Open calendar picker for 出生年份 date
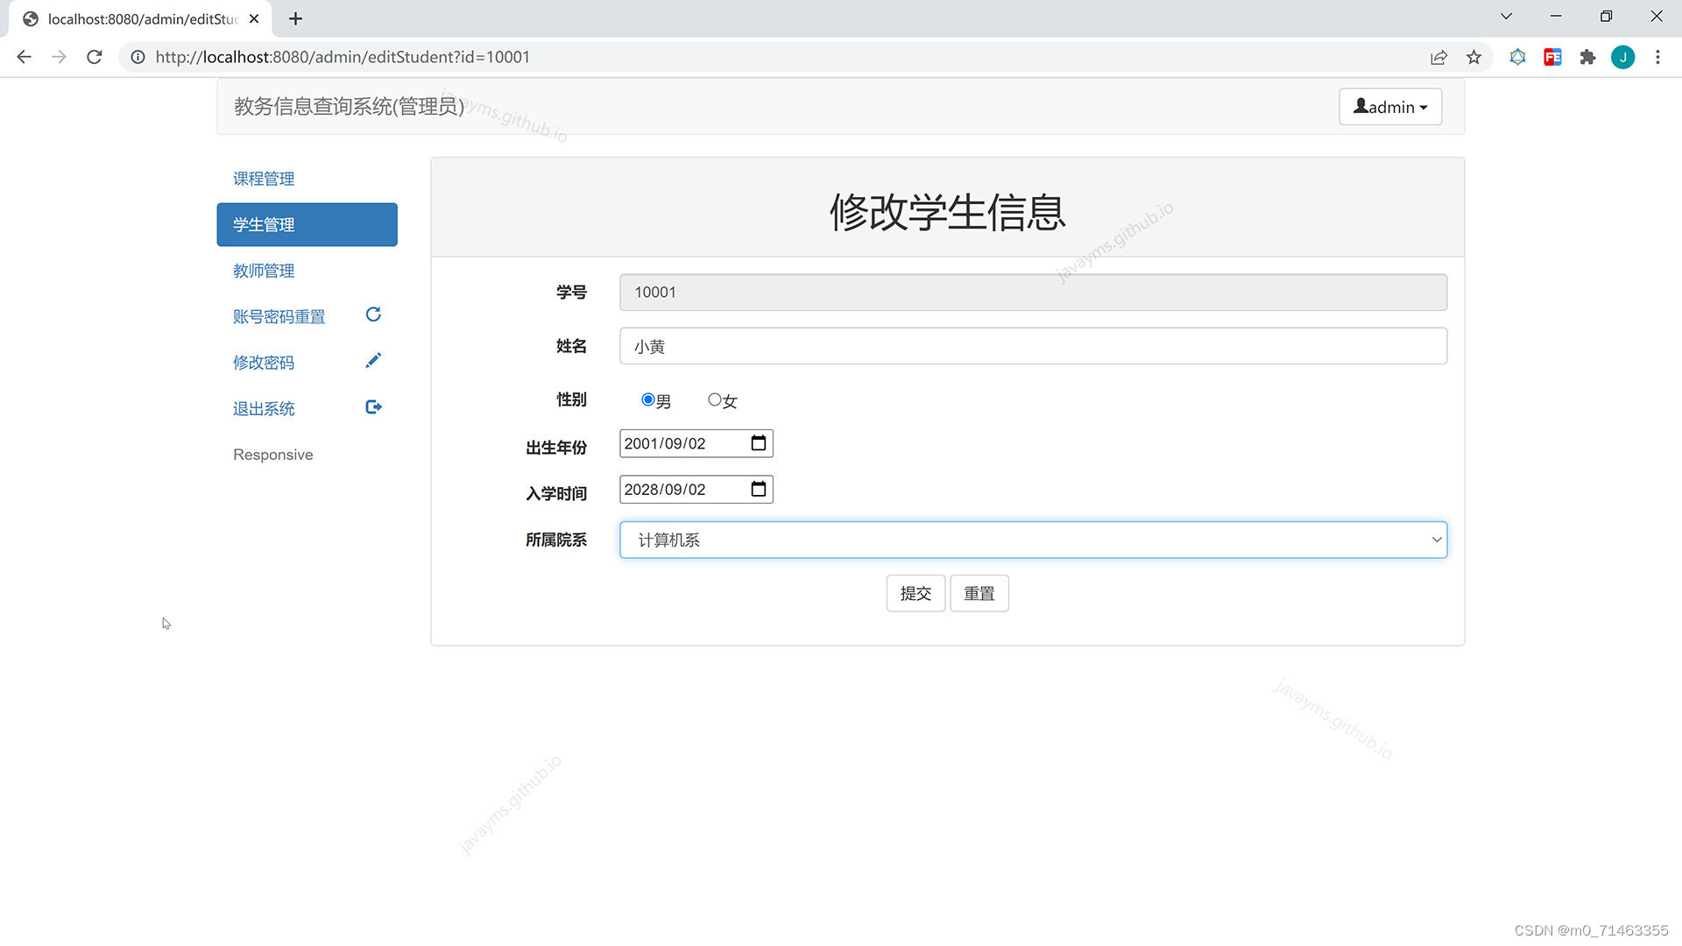Viewport: 1682px width, 946px height. click(759, 443)
